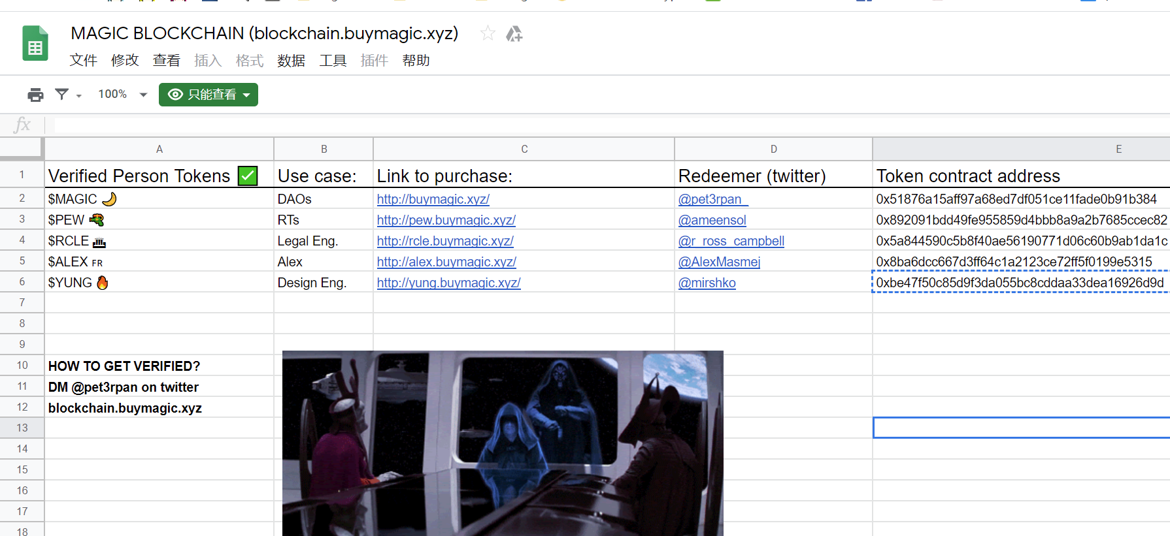
Task: Open the @pet3rpan_ twitter link
Action: tap(713, 199)
